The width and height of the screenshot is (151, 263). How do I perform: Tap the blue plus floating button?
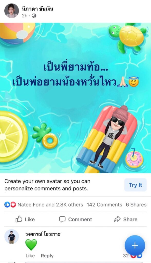pos(135,246)
